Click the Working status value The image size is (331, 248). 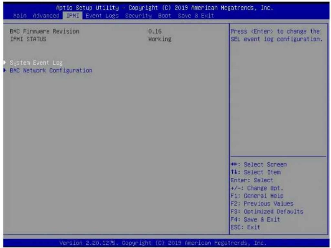[160, 39]
